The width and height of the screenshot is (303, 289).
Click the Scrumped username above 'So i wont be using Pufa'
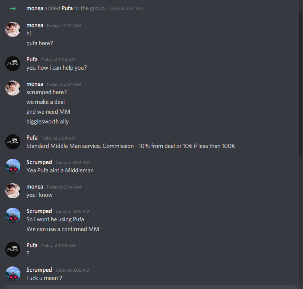pyautogui.click(x=39, y=211)
